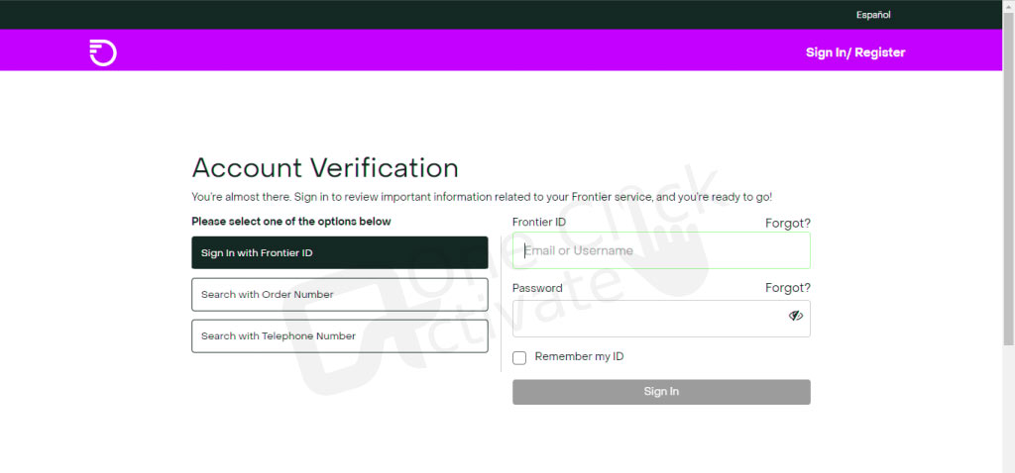Click the Account Verification heading

(x=325, y=168)
